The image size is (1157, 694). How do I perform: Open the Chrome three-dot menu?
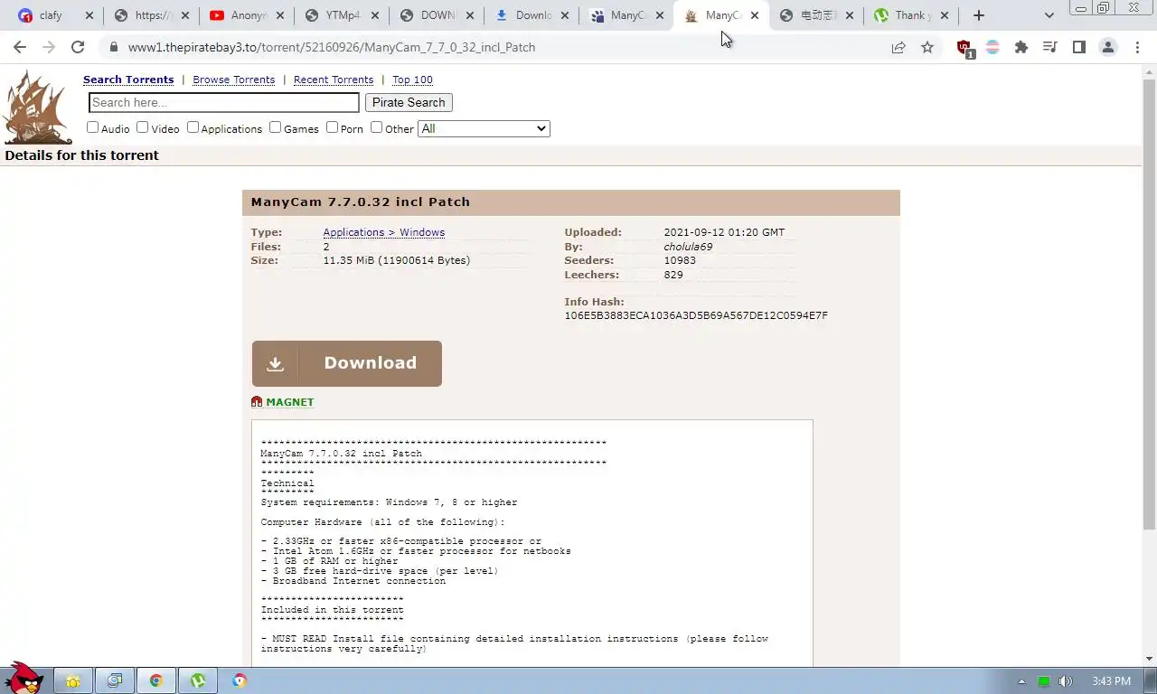point(1136,47)
